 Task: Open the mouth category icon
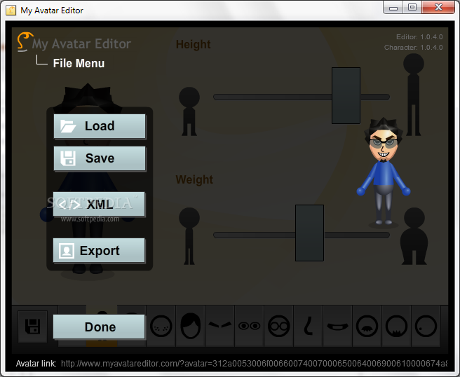pos(338,326)
